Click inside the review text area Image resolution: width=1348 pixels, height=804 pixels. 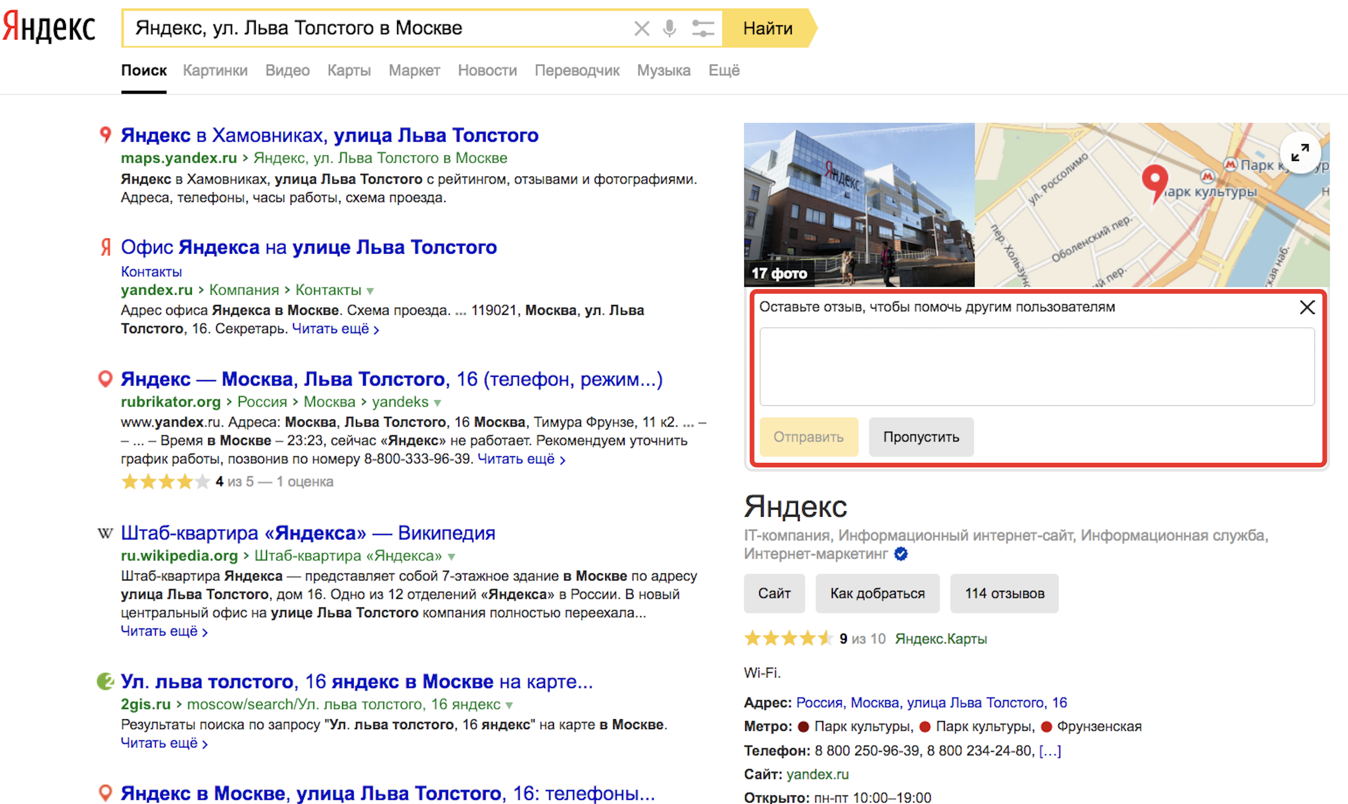pyautogui.click(x=1036, y=367)
